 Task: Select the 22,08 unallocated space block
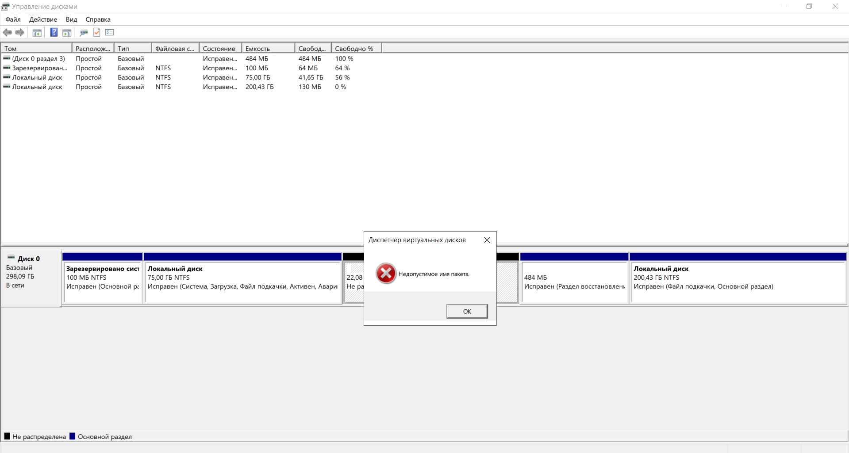tap(354, 278)
